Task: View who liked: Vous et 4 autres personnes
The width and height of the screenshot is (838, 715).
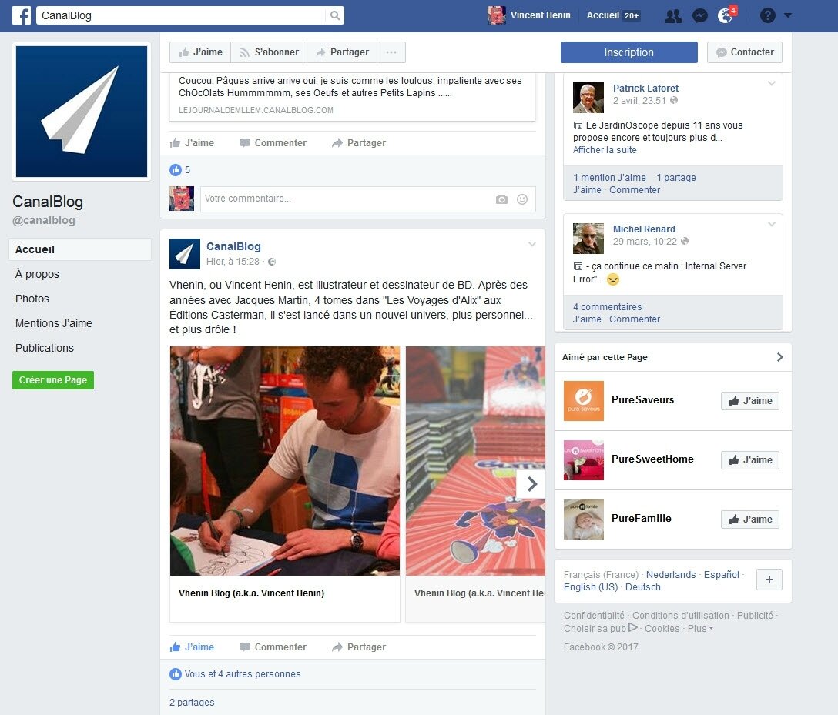Action: [x=243, y=674]
